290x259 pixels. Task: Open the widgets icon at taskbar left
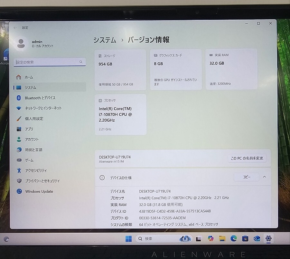(x=6, y=239)
